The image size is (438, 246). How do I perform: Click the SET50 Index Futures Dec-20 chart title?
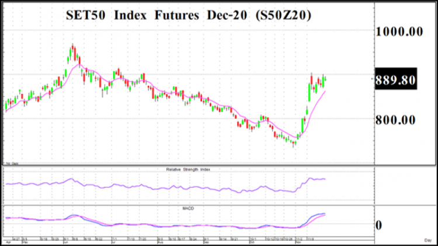[189, 15]
